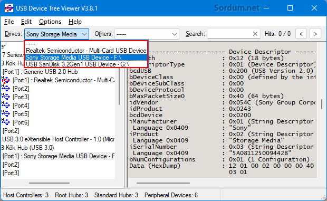
Task: Click the USB icon beside [Port2] under Generic Hub
Action: (x=6, y=89)
